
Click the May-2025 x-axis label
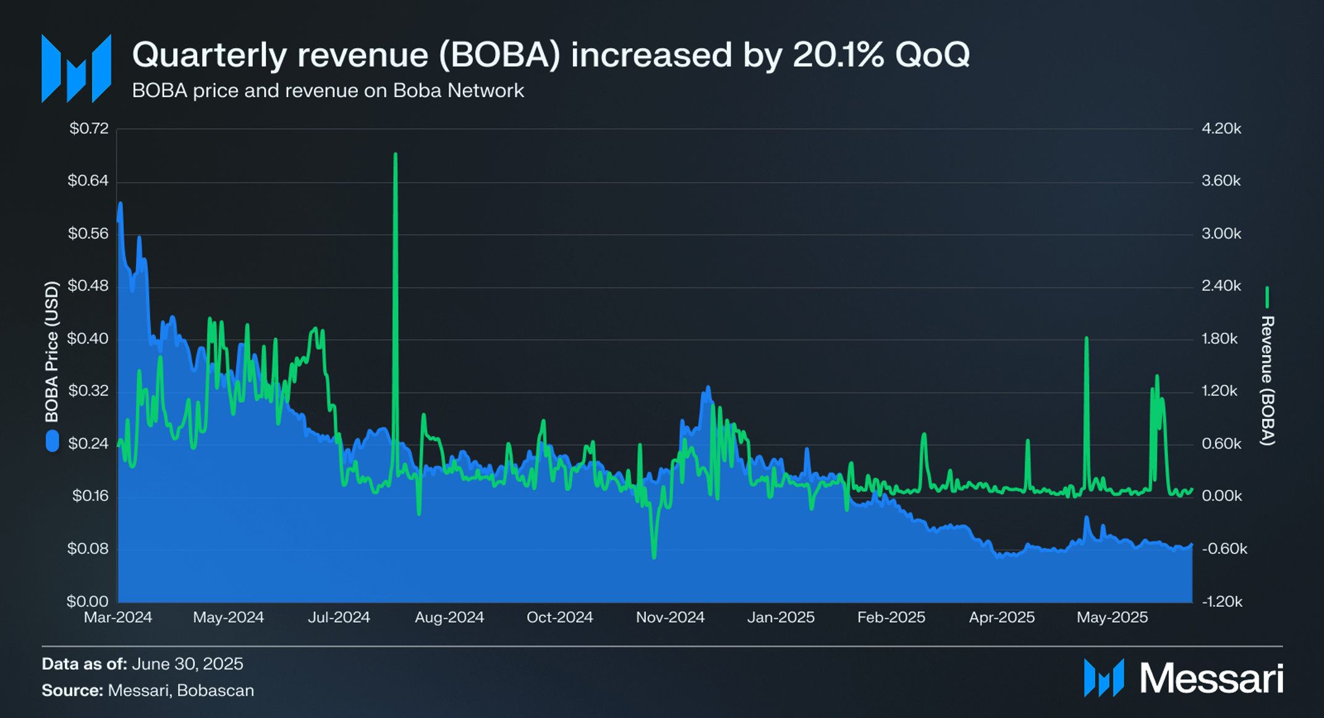pos(1112,617)
